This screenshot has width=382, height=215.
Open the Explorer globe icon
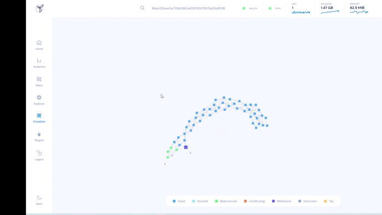pyautogui.click(x=39, y=98)
